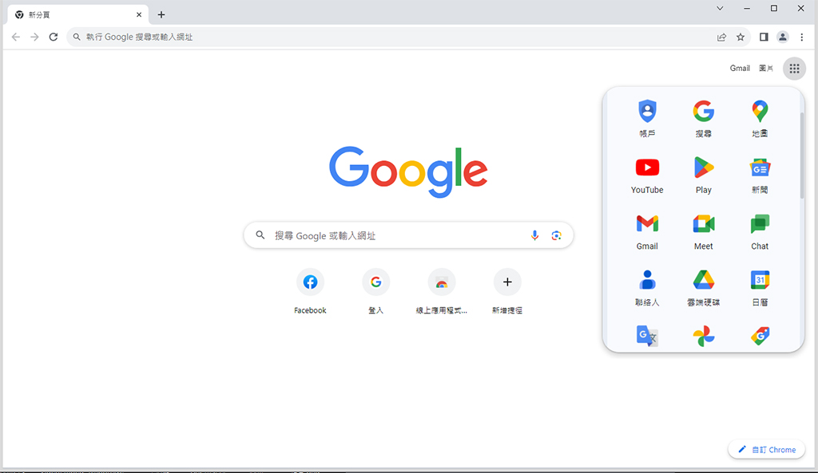Viewport: 818px width, 473px height.
Task: Select the 新分頁 tab
Action: tap(78, 14)
